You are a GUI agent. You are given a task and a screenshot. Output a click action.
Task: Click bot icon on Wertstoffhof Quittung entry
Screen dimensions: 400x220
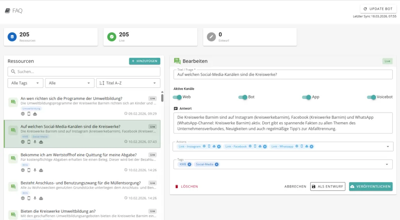pos(41,170)
